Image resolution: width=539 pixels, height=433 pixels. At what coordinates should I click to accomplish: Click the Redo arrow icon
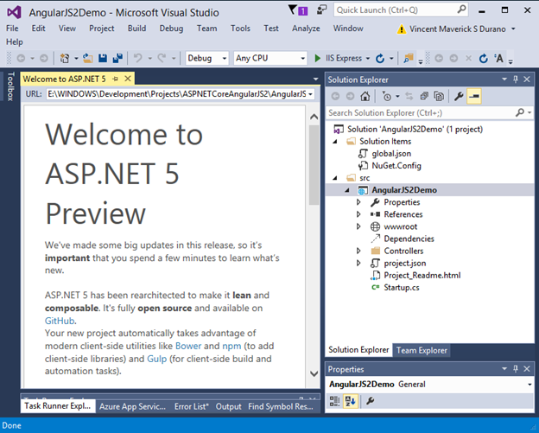coord(162,58)
